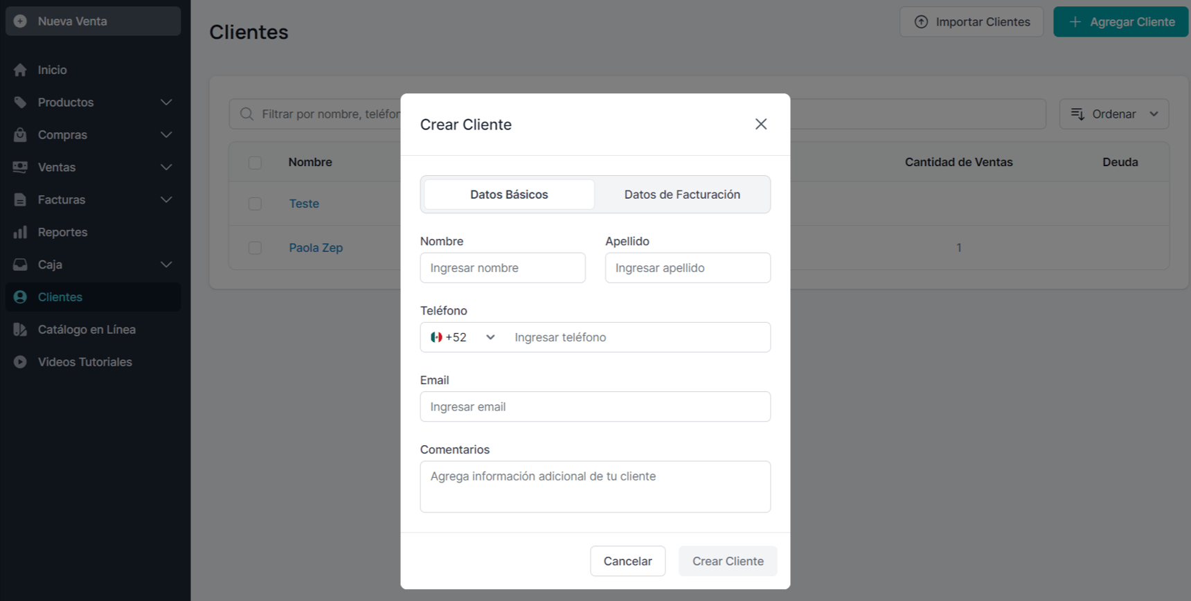Click the Reportes bar chart icon
The width and height of the screenshot is (1191, 601).
pos(20,232)
